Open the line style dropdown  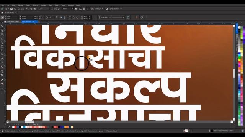click(123, 18)
